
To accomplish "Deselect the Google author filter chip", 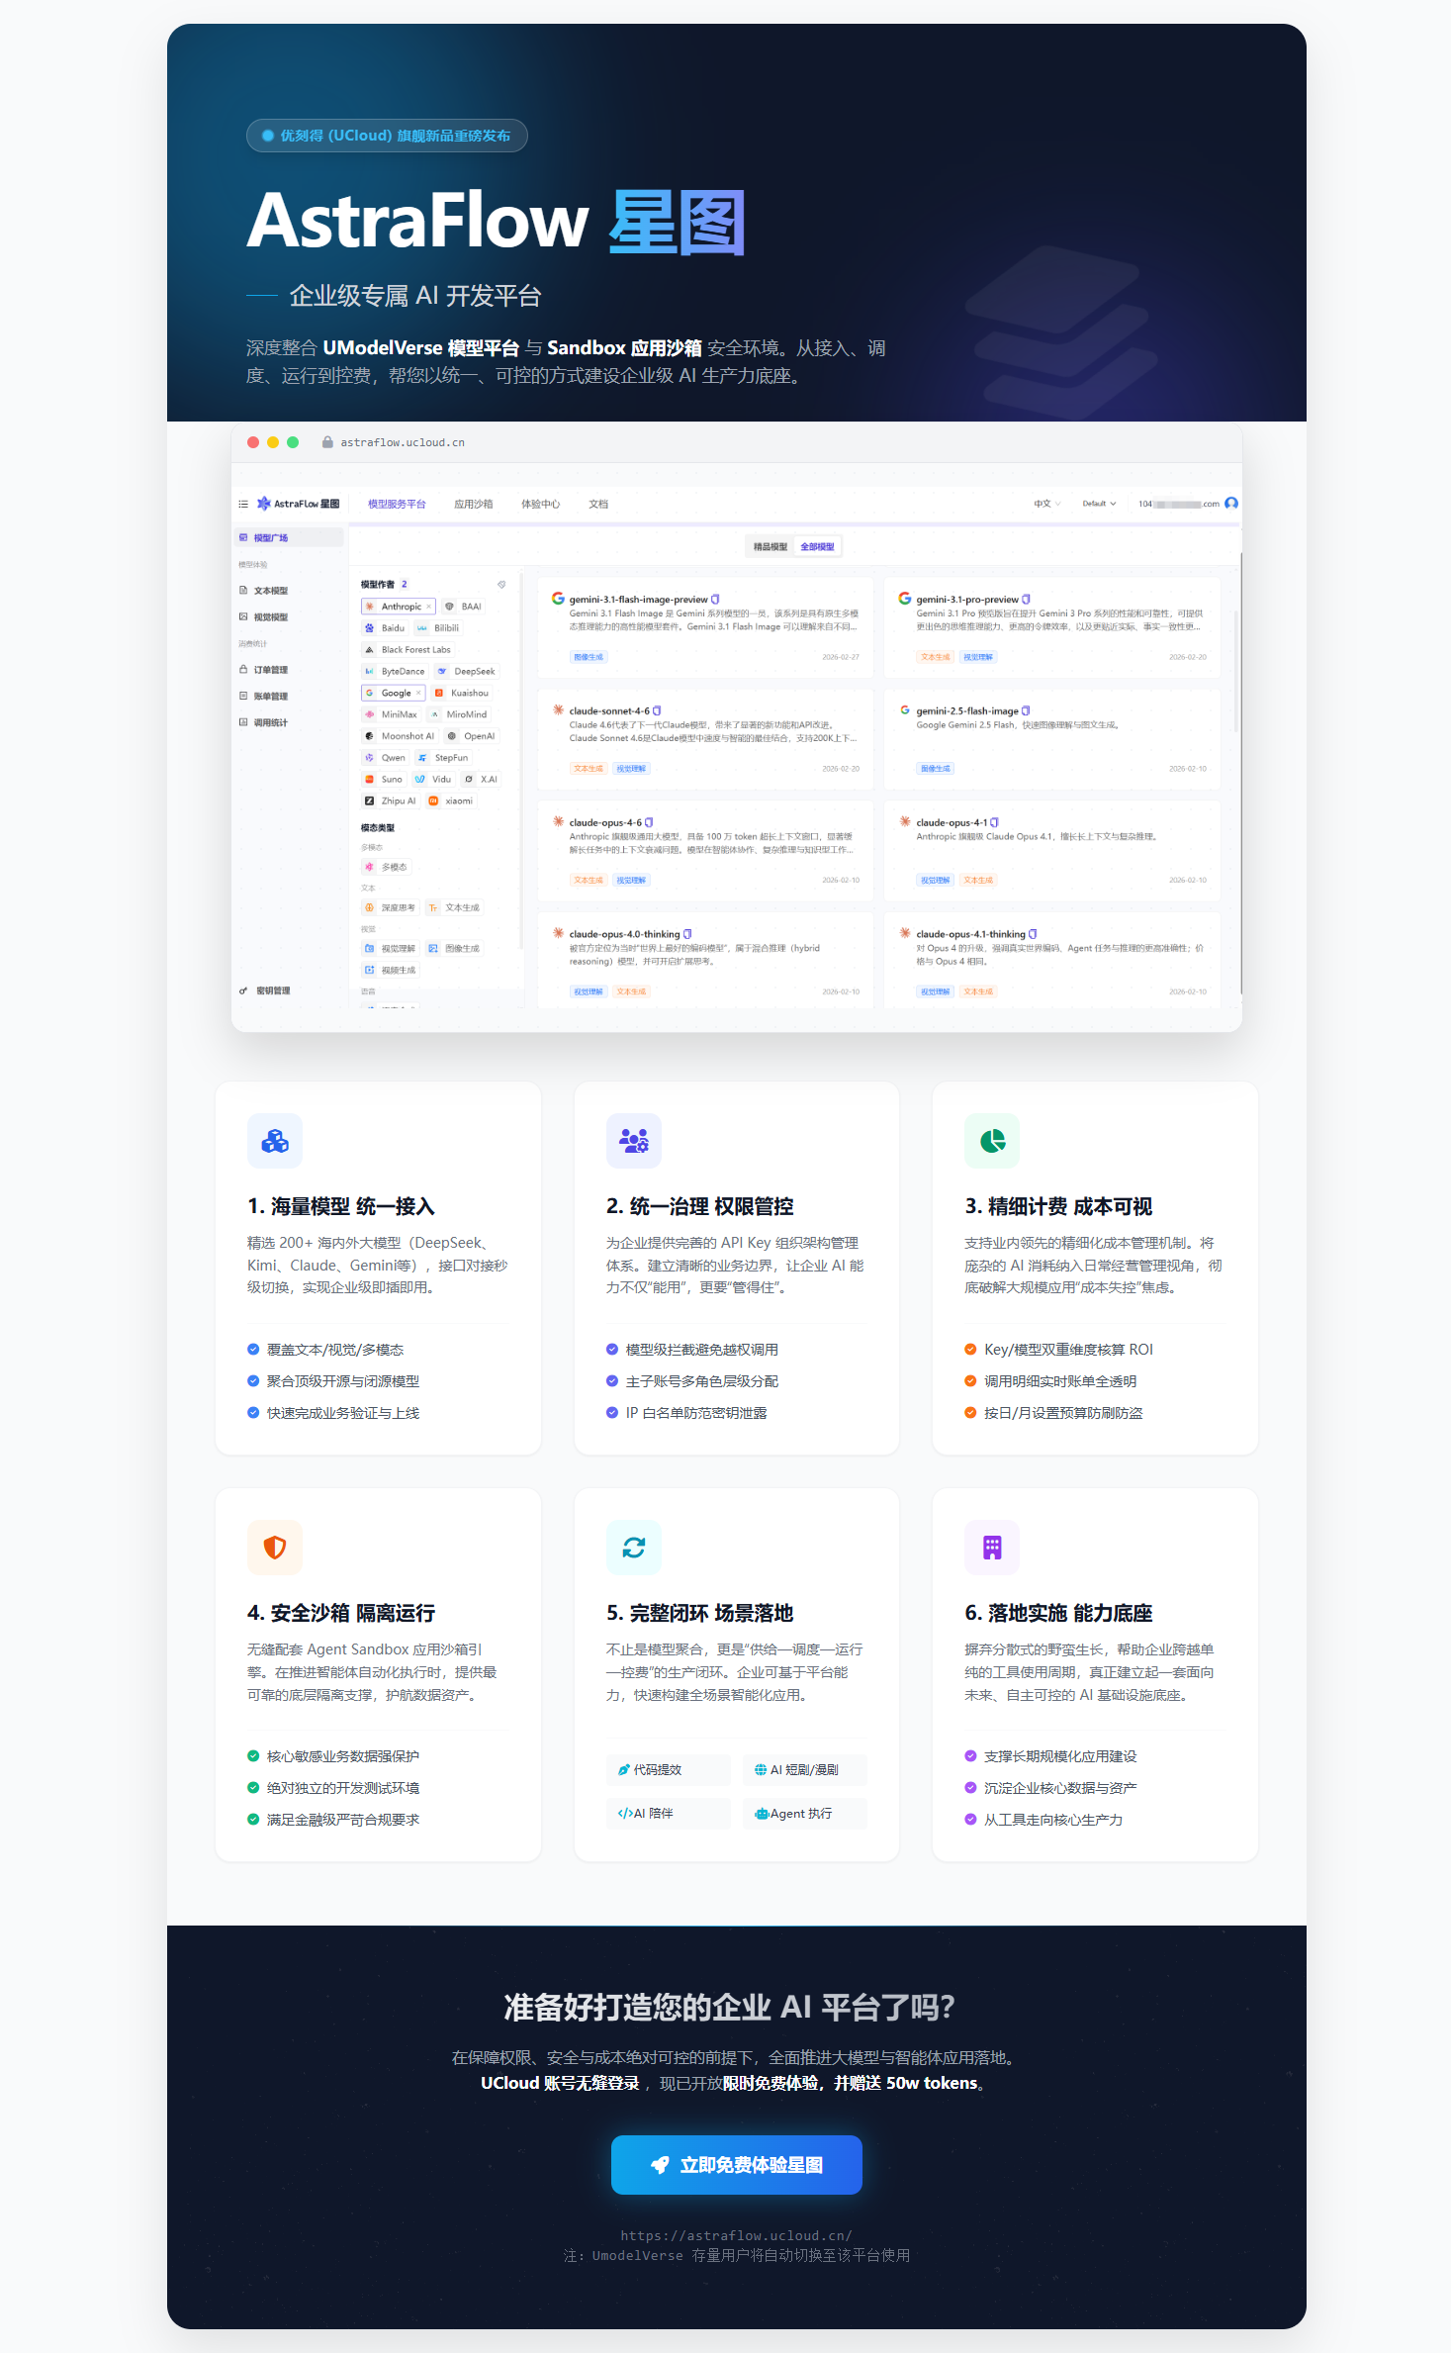I will click(418, 693).
